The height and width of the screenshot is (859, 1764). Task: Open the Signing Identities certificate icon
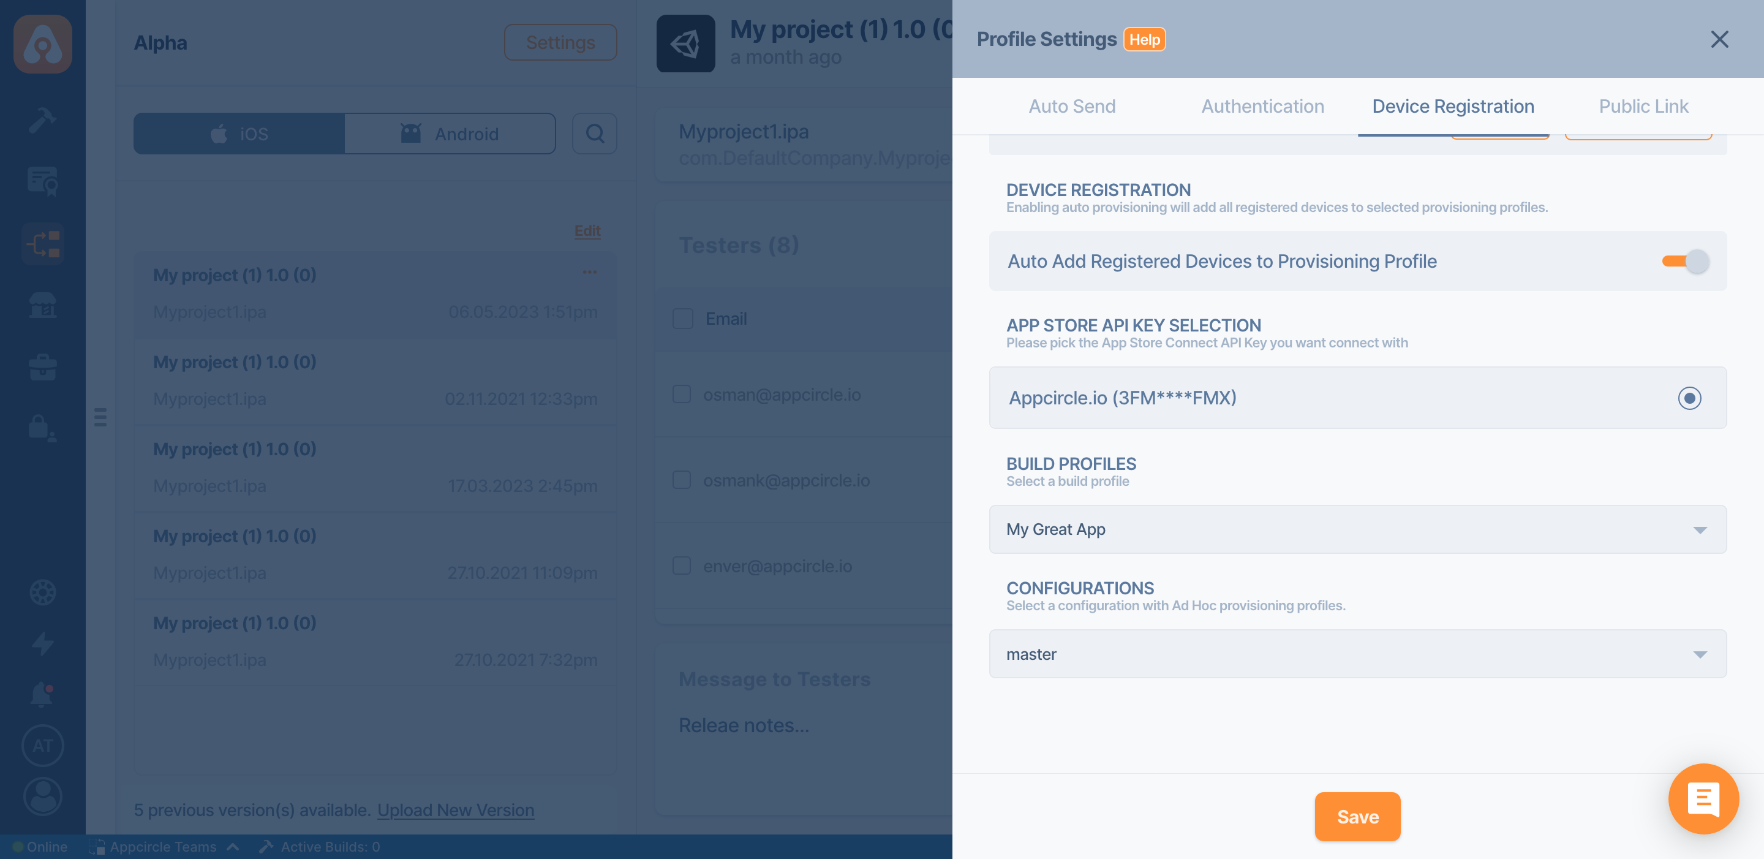(42, 182)
